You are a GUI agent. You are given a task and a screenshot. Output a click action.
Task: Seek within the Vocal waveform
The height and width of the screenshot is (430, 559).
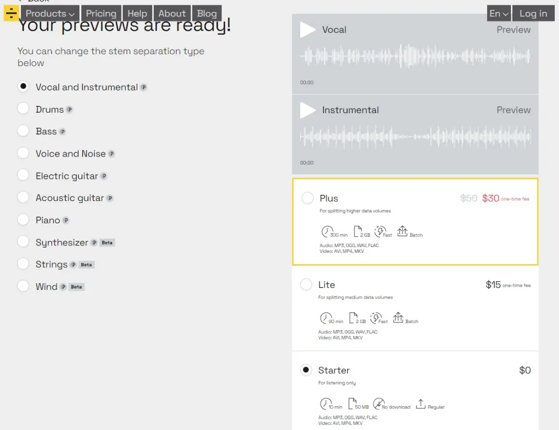(x=415, y=56)
